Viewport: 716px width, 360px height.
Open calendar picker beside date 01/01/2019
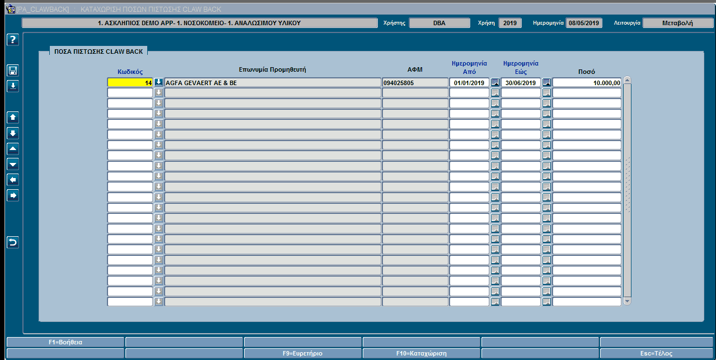coord(495,82)
